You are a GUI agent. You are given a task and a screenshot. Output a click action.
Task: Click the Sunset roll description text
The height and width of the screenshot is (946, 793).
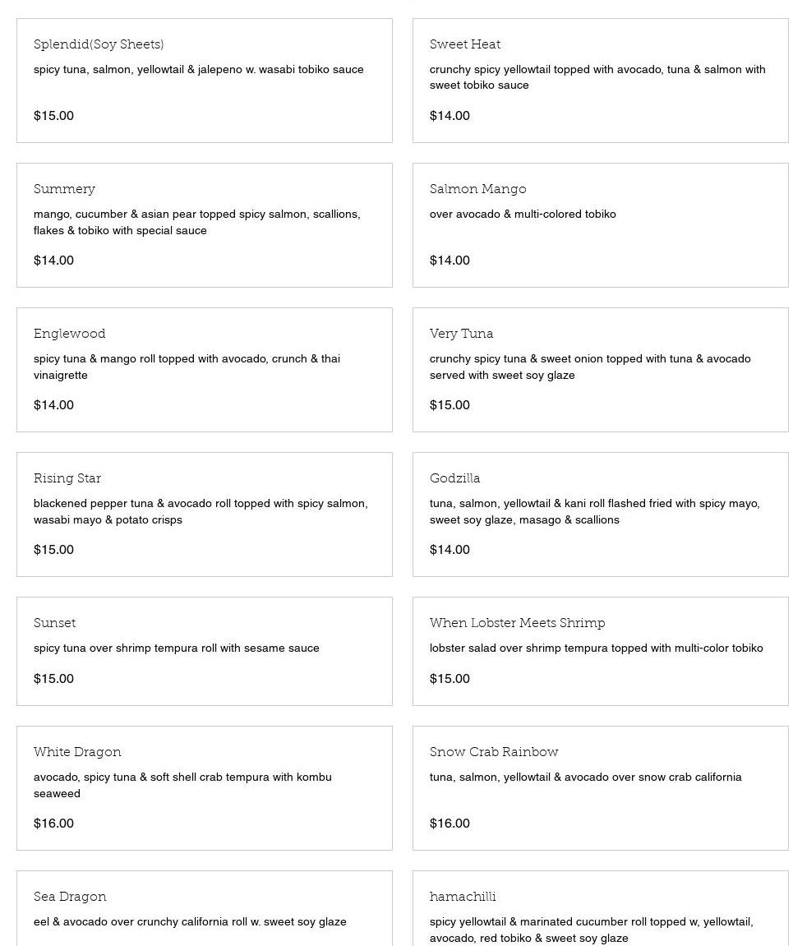click(177, 648)
